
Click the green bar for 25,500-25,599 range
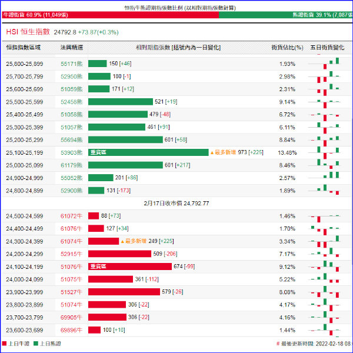pos(120,102)
